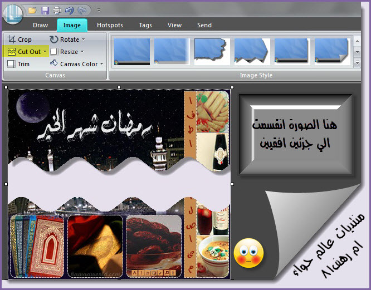
Task: Open the Resize dropdown menu
Action: point(82,52)
